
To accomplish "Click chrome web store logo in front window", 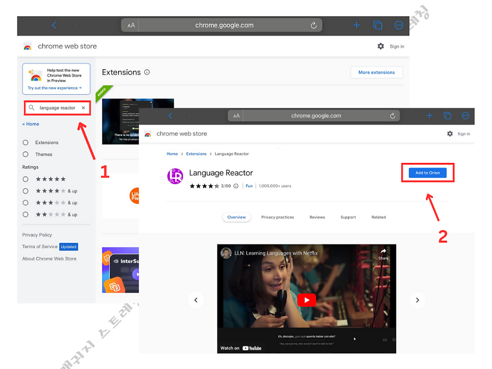I will click(x=148, y=134).
